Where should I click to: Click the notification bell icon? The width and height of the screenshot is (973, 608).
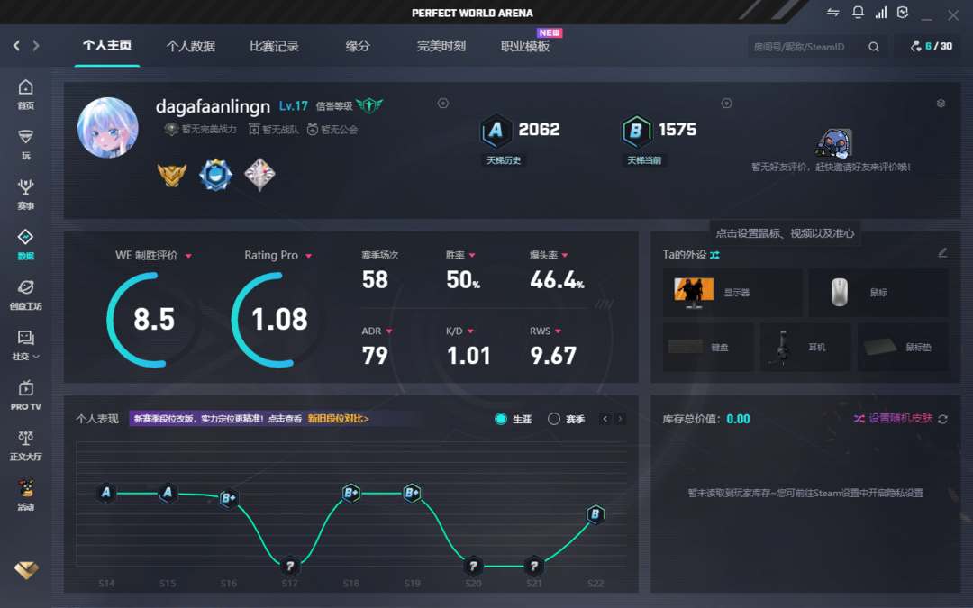tap(858, 13)
